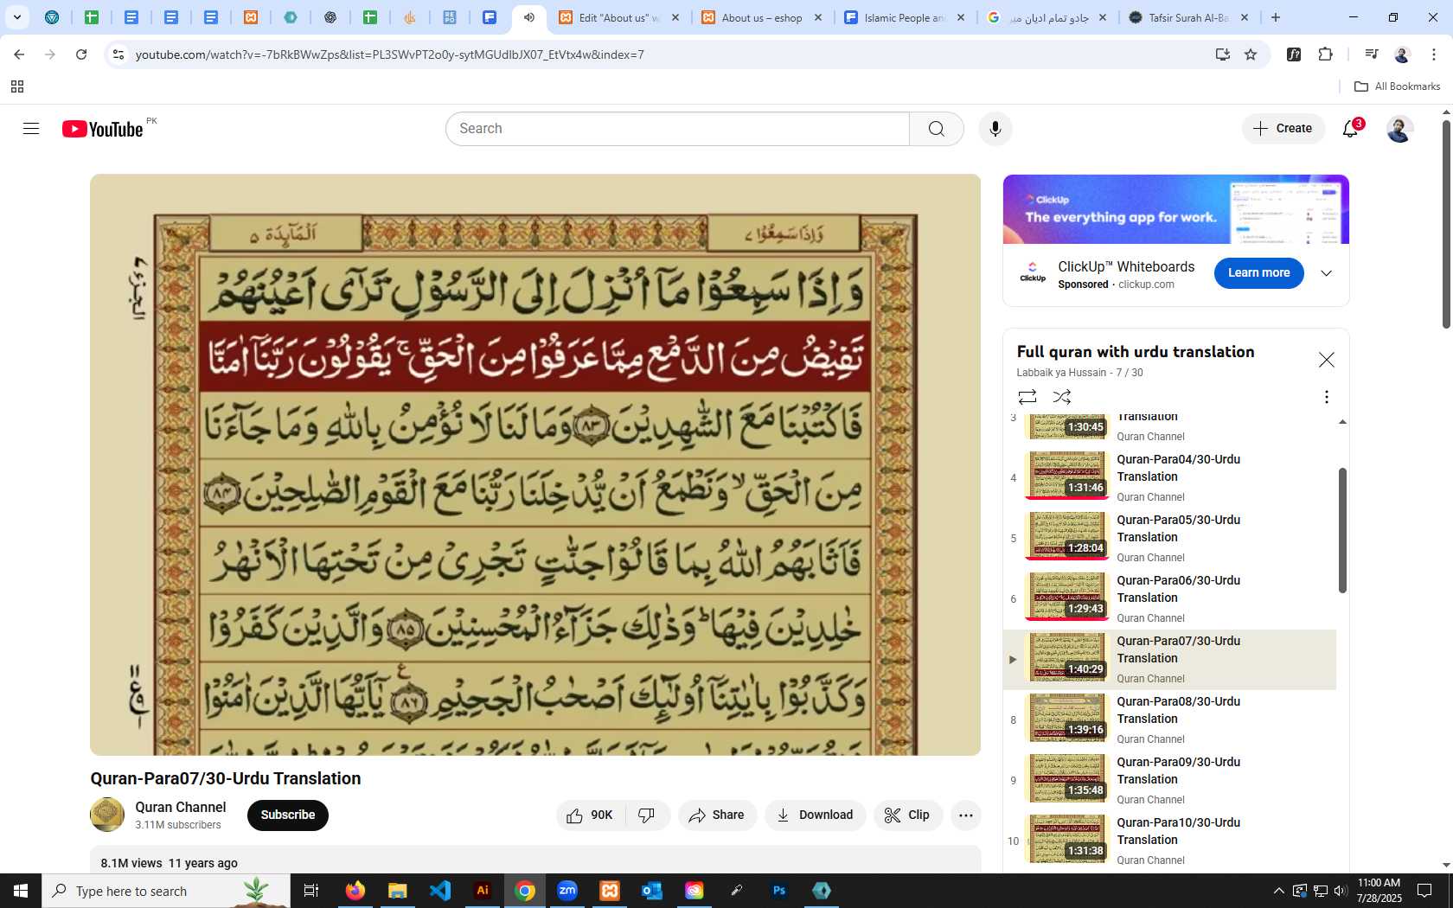Image resolution: width=1453 pixels, height=908 pixels.
Task: Open Firefox from taskbar
Action: point(355,891)
